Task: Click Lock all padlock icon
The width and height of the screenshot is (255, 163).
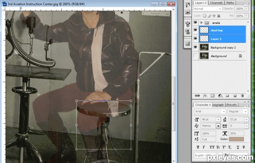Action: [219, 16]
